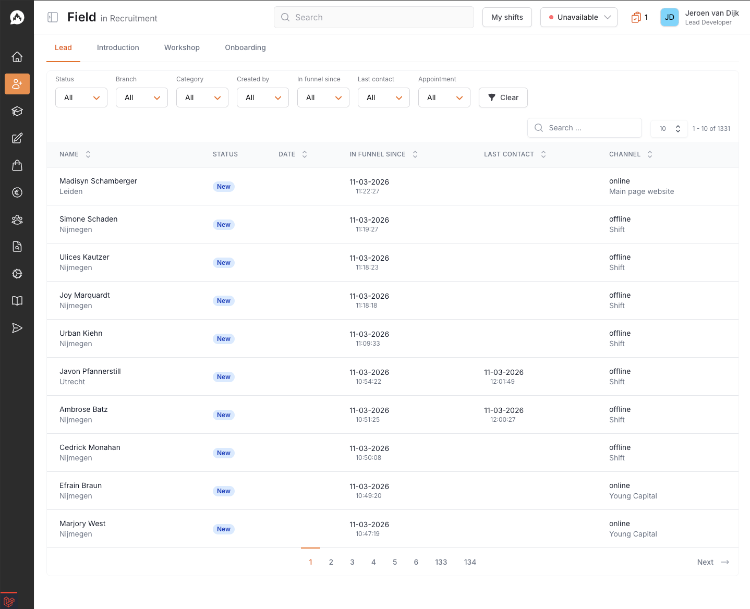Switch to the Onboarding tab
This screenshot has height=609, width=750.
coord(245,47)
